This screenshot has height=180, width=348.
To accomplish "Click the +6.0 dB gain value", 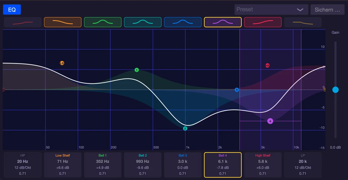I will coord(263,168).
